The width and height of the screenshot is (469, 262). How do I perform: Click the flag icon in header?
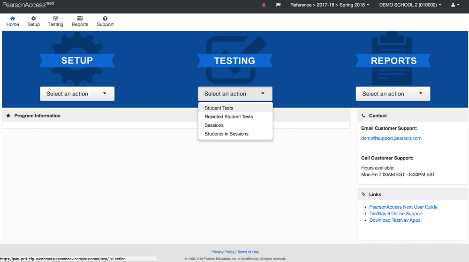click(278, 5)
